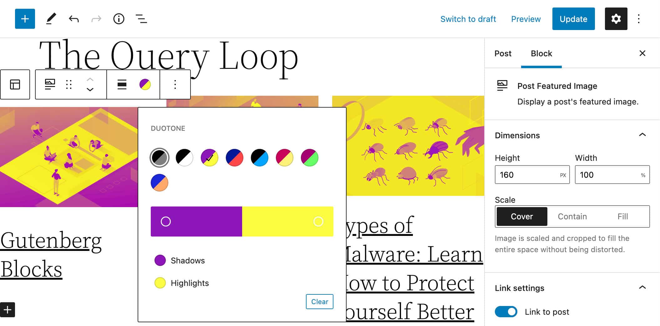Select the Contain scale option
The width and height of the screenshot is (660, 326).
(x=572, y=216)
